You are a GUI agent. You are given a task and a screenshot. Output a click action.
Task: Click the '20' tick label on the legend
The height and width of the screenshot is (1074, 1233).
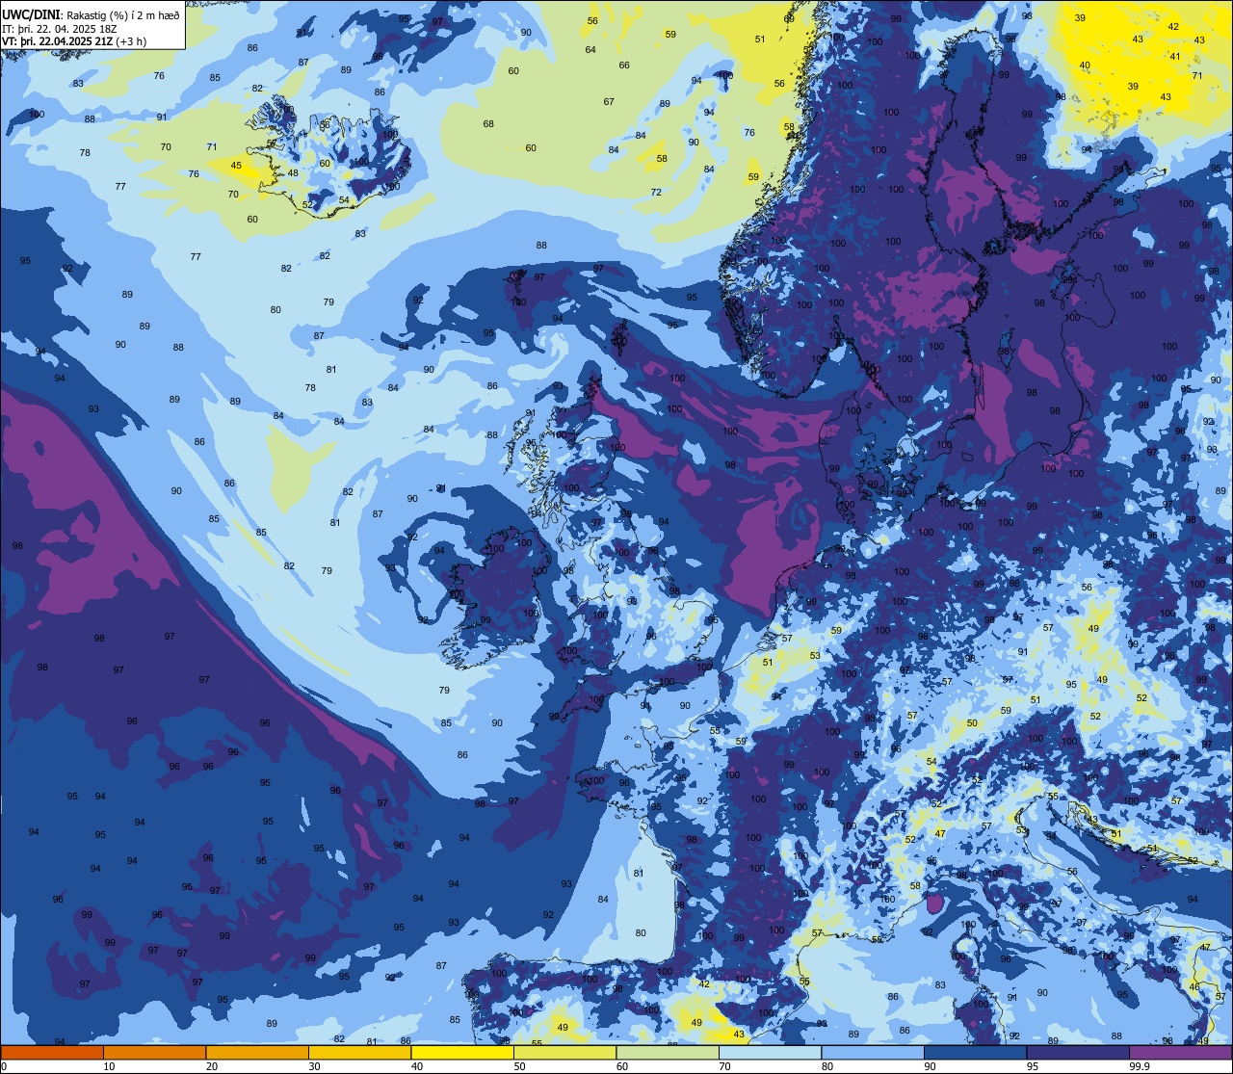pos(212,1066)
